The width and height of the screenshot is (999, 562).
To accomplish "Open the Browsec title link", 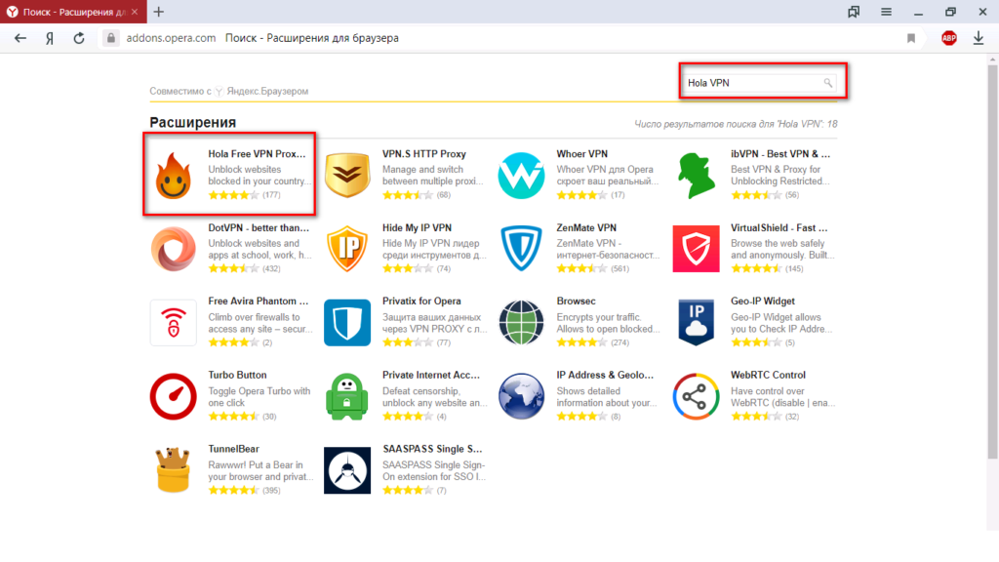I will (x=576, y=301).
